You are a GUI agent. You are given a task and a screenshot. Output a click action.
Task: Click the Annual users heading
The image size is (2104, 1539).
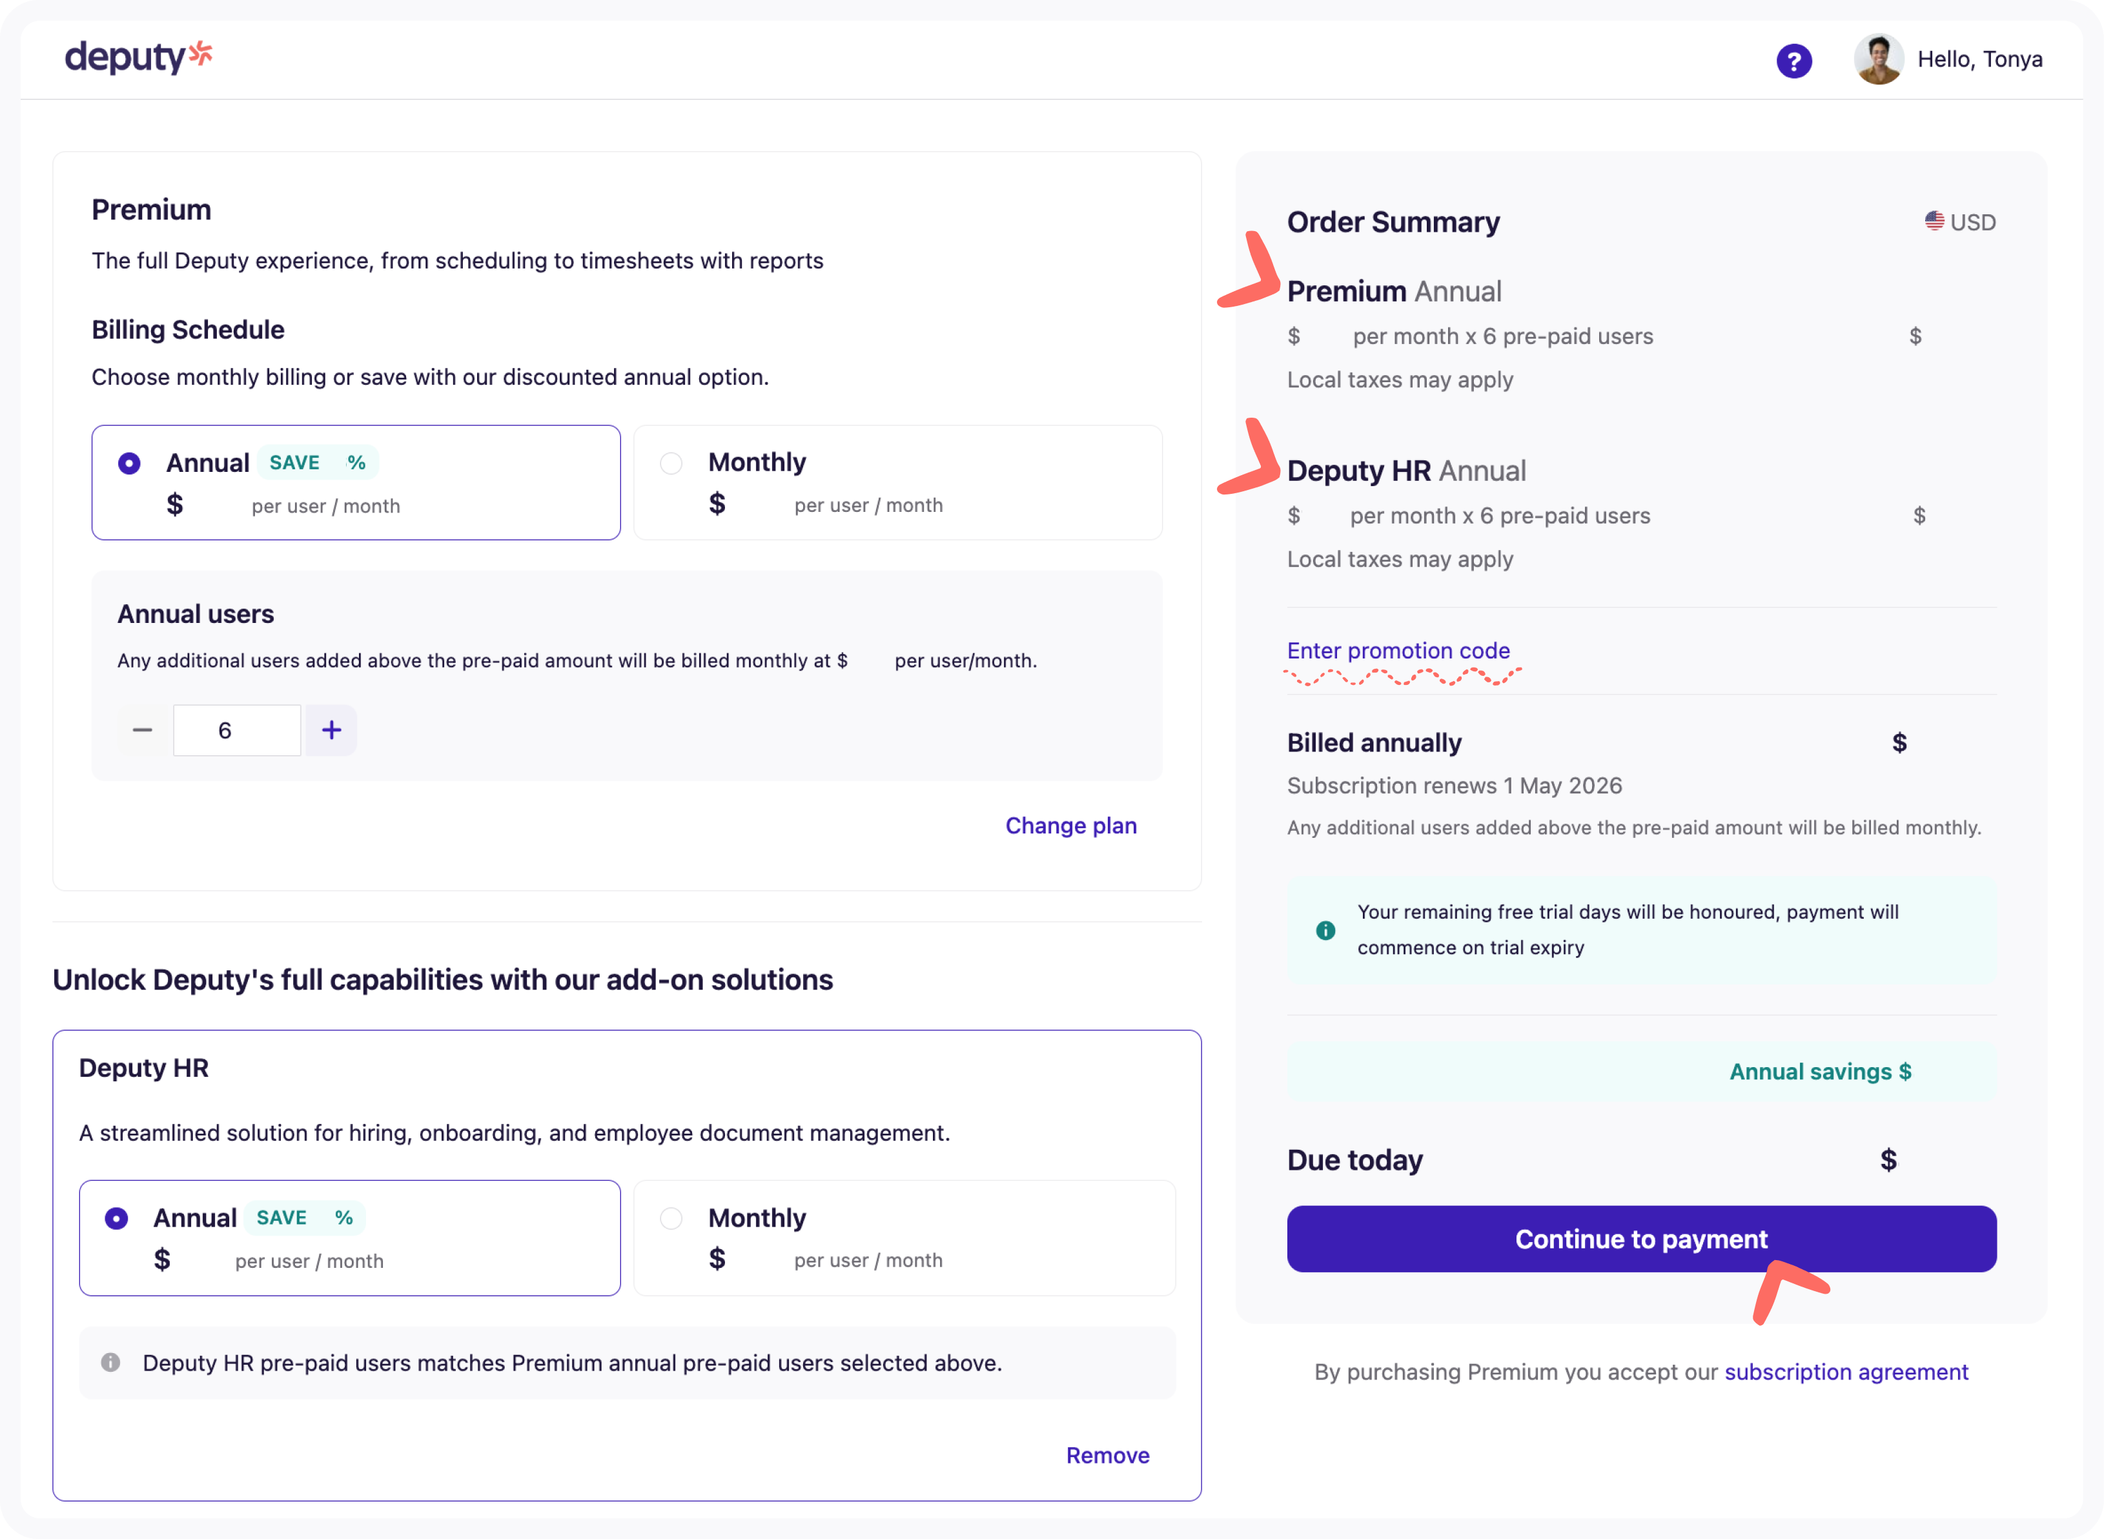[196, 614]
